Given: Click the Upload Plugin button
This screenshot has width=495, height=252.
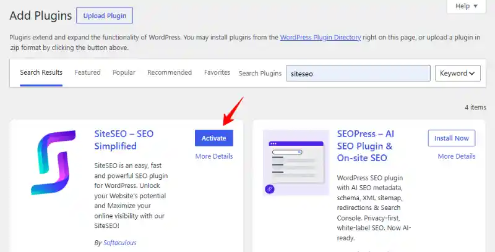Looking at the screenshot, I should [105, 15].
